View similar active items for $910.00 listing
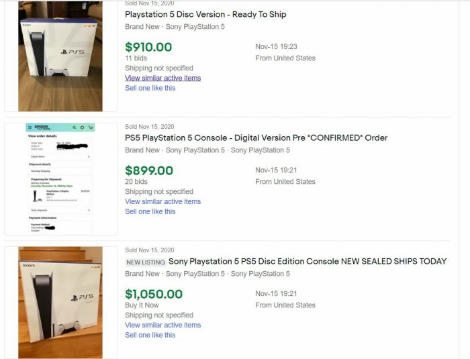The image size is (470, 359). pos(162,78)
